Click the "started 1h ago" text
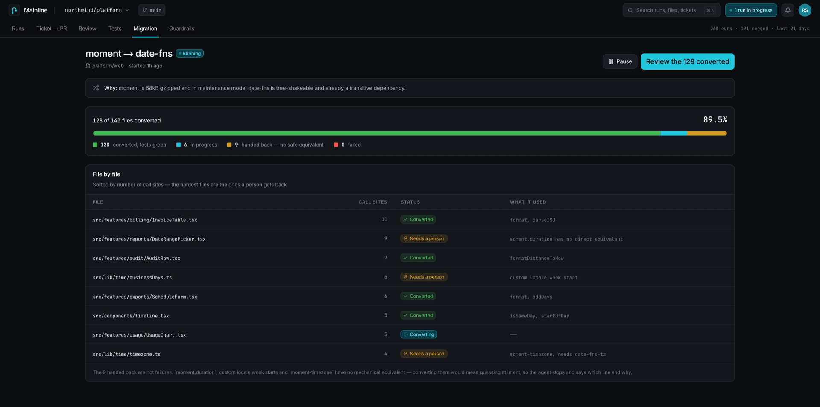This screenshot has width=820, height=407. click(146, 66)
